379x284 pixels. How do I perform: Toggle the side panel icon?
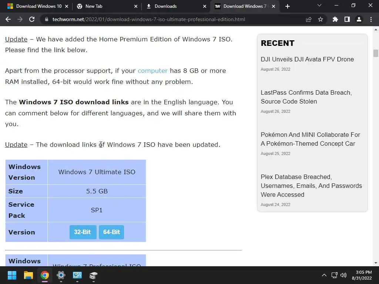point(347,19)
